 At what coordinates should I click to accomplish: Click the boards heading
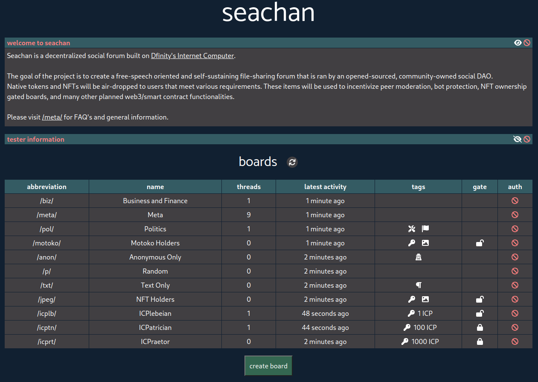(258, 162)
